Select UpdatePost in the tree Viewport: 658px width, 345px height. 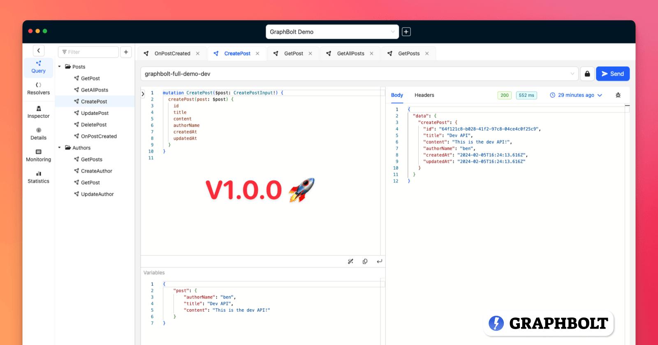95,113
